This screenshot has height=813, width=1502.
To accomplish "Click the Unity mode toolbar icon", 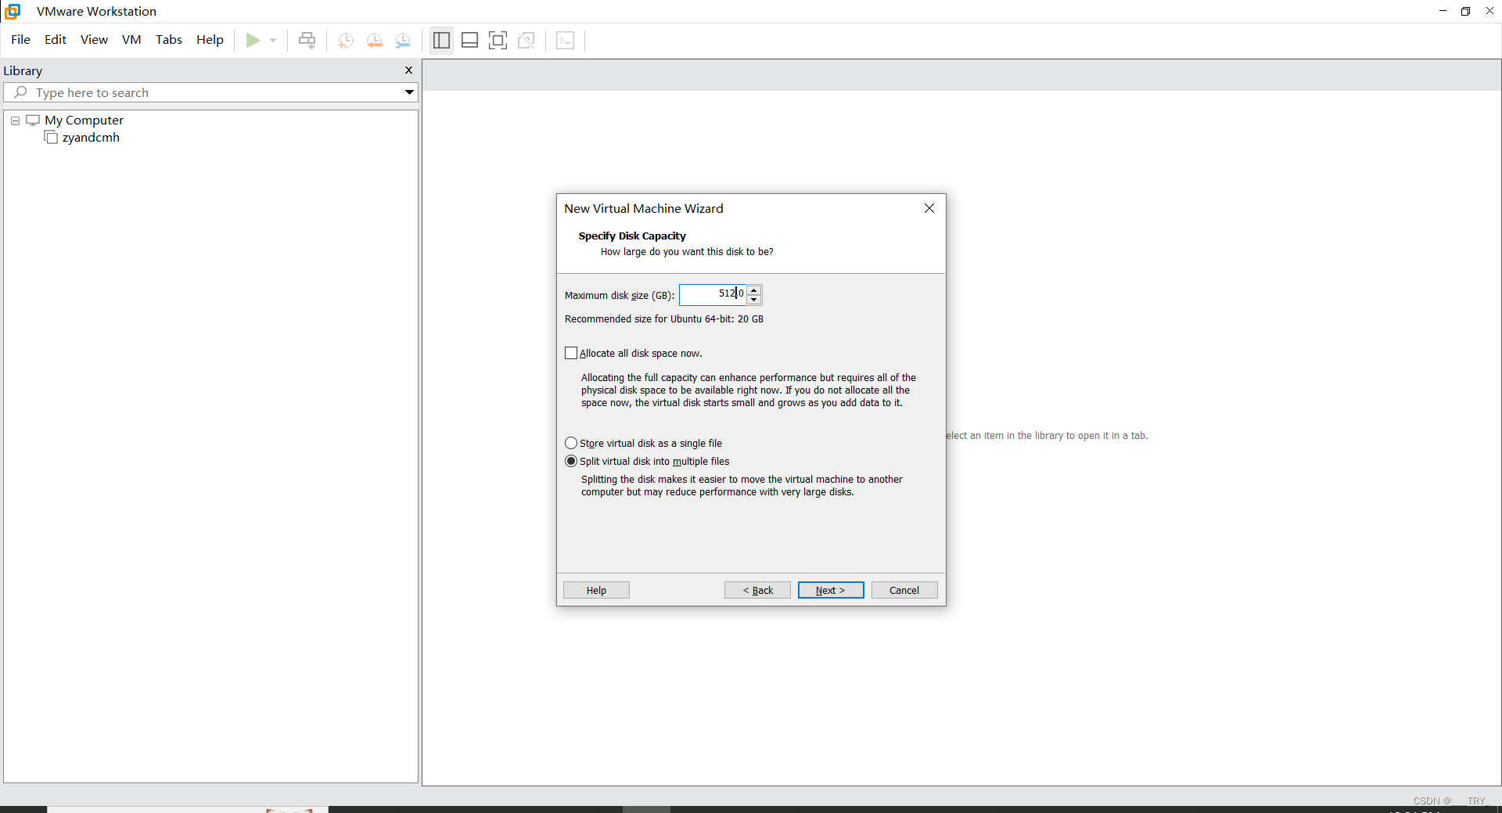I will point(526,40).
